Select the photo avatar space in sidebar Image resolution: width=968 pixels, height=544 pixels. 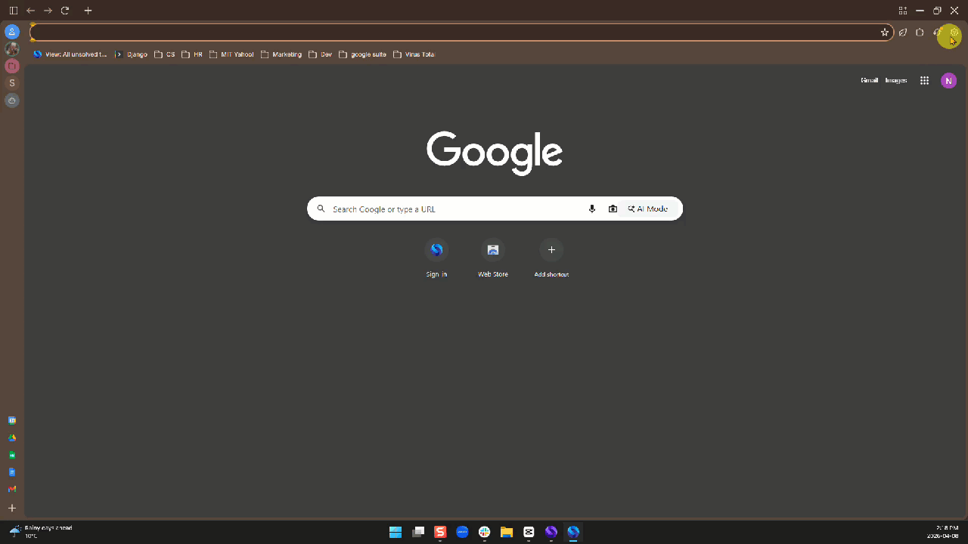pyautogui.click(x=12, y=49)
